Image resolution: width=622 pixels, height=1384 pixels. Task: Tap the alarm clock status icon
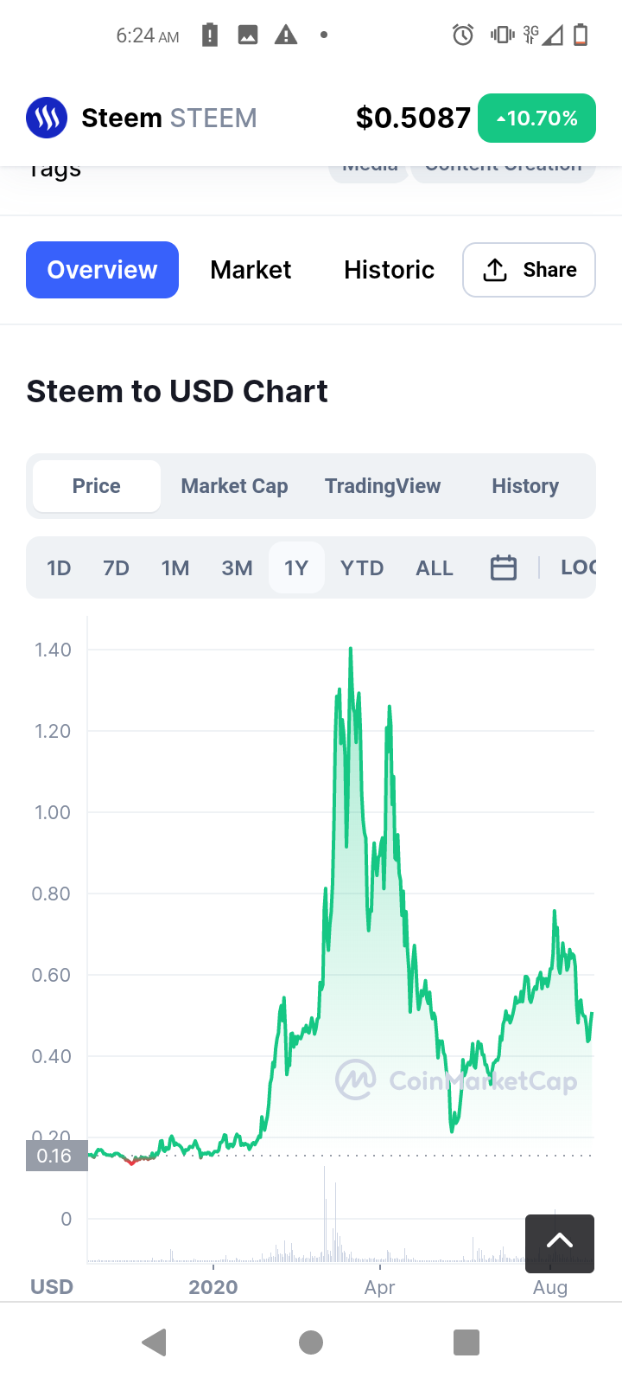[x=463, y=35]
